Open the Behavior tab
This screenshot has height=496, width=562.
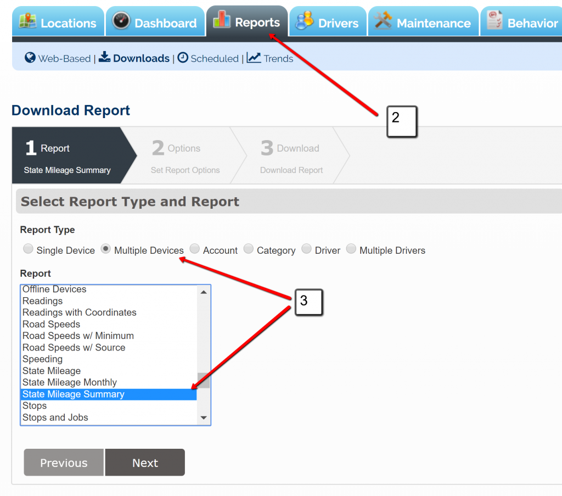tap(521, 21)
